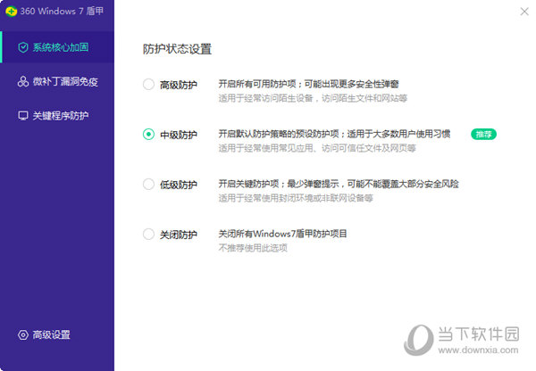Switch to 关键程序防护 section
This screenshot has height=371, width=536.
point(57,116)
